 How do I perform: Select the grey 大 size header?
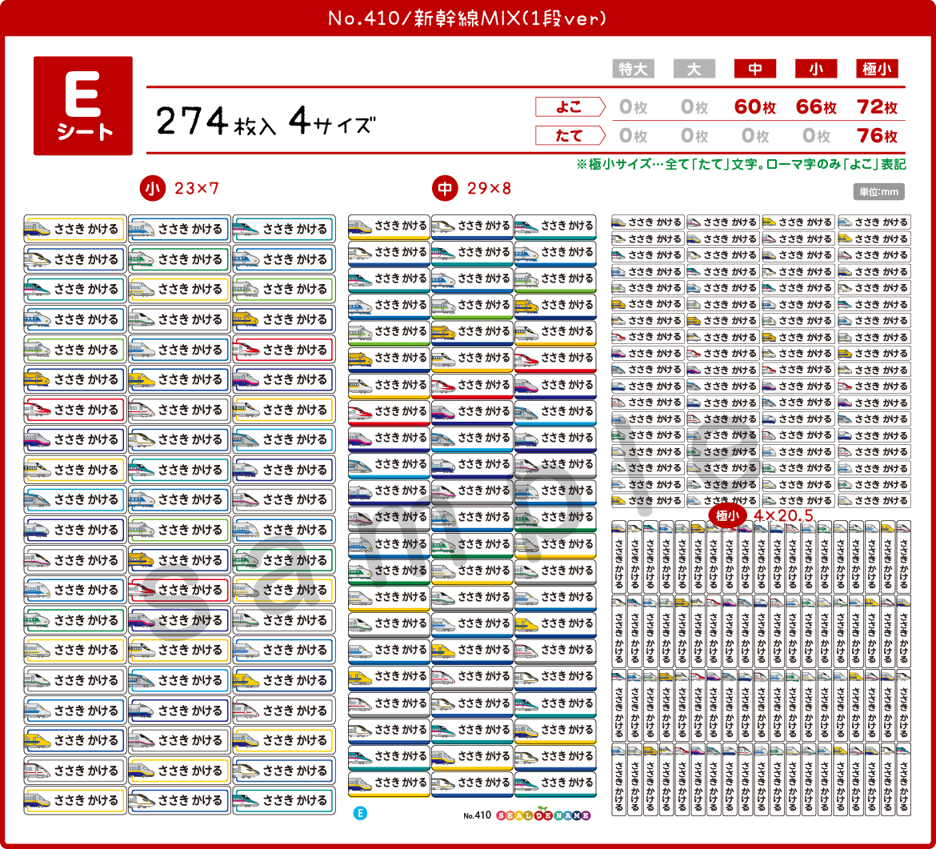(694, 69)
